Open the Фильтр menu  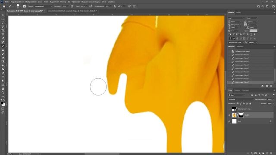63,2
